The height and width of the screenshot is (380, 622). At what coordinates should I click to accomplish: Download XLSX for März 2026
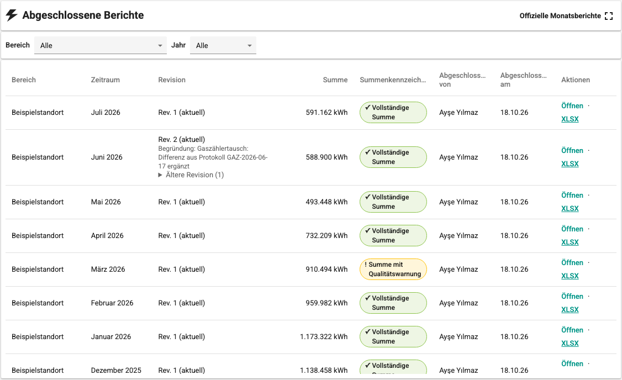(570, 276)
